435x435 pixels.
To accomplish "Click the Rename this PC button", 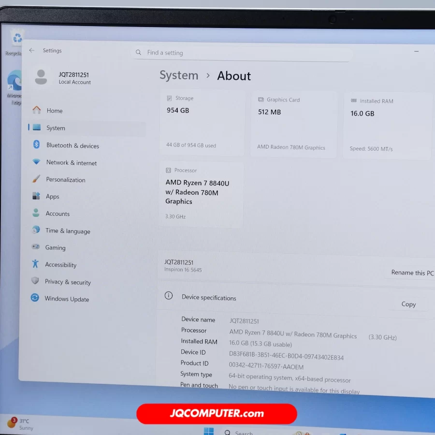I will point(411,273).
